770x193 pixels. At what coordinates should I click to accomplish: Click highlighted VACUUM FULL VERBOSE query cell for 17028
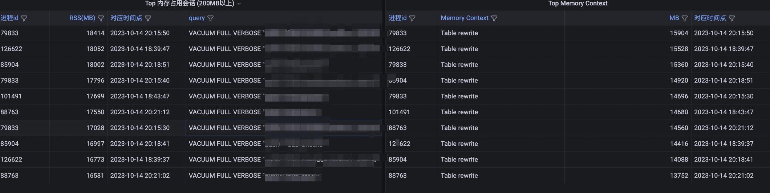tap(284, 128)
